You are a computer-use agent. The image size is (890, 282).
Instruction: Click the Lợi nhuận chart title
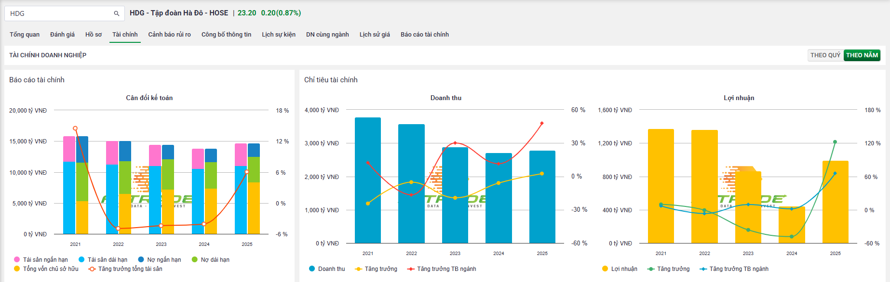739,98
